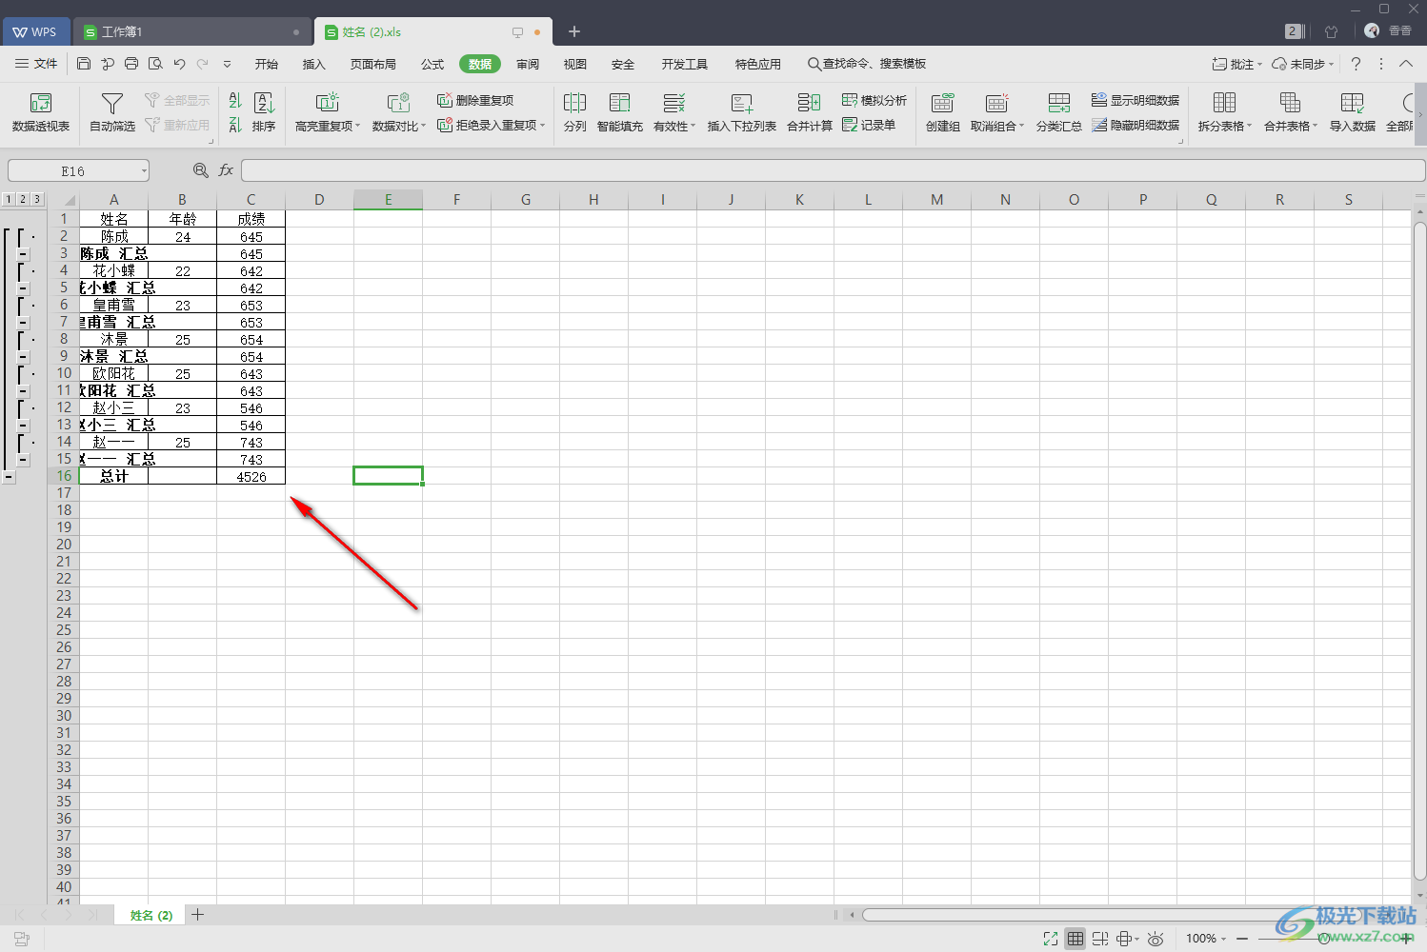Select the 分列 text-to-columns tool
The height and width of the screenshot is (952, 1427).
[574, 112]
